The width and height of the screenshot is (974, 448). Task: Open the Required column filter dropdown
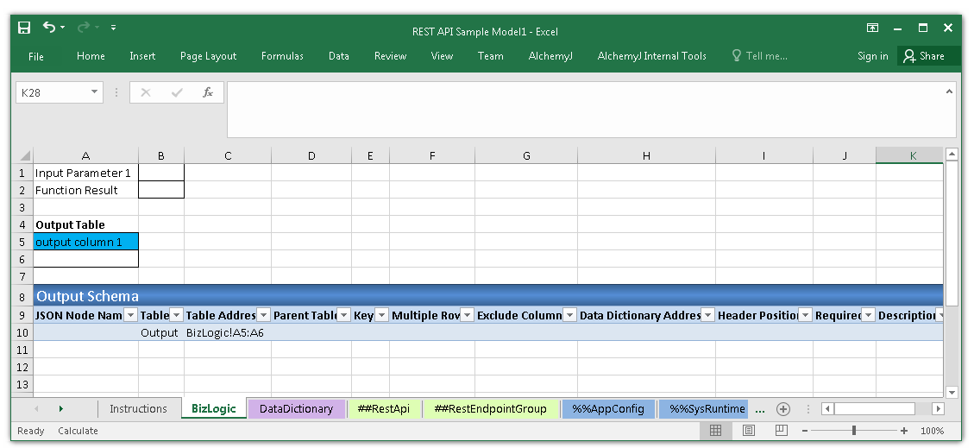tap(868, 316)
